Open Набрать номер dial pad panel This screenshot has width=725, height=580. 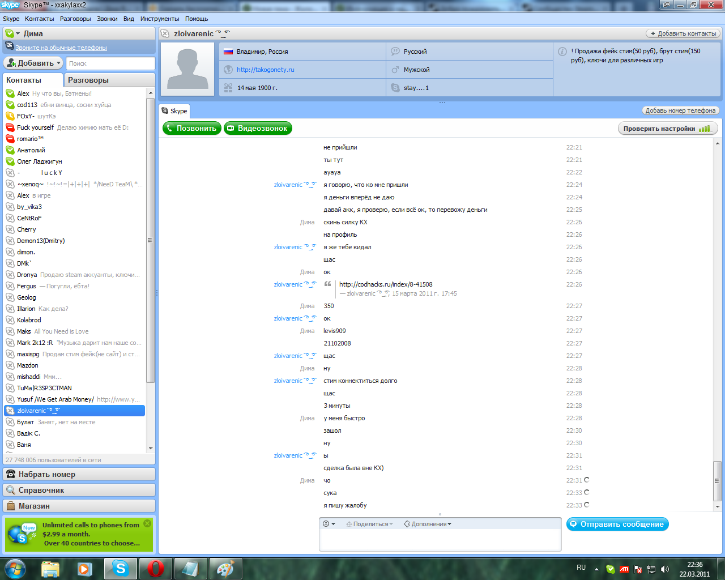coord(79,474)
